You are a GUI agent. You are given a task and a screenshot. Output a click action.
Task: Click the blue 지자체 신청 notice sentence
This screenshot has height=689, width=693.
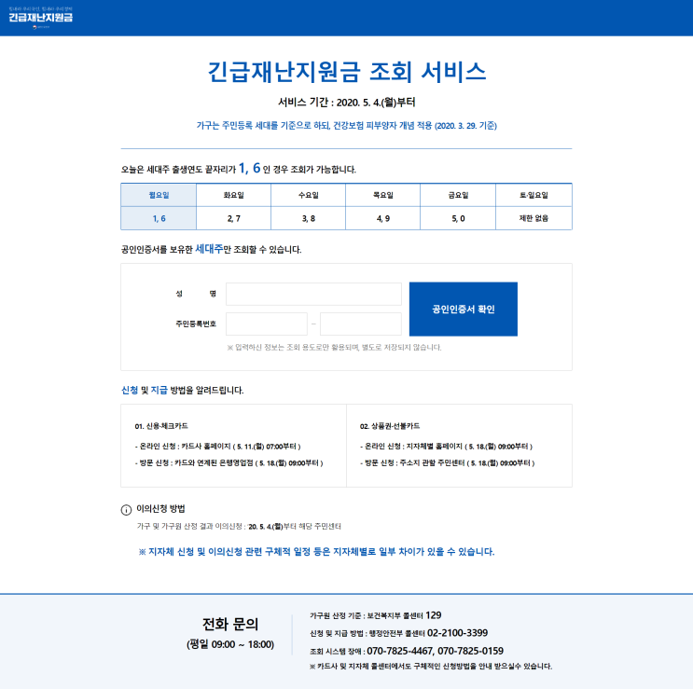coord(316,552)
